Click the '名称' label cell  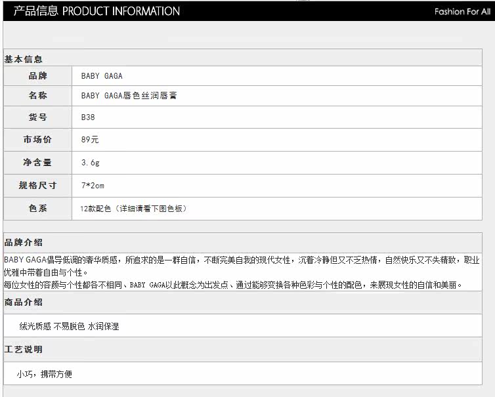[38, 96]
